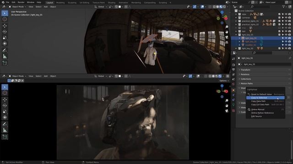Open the Tool properties tab
Image resolution: width=293 pixels, height=164 pixels.
point(233,59)
